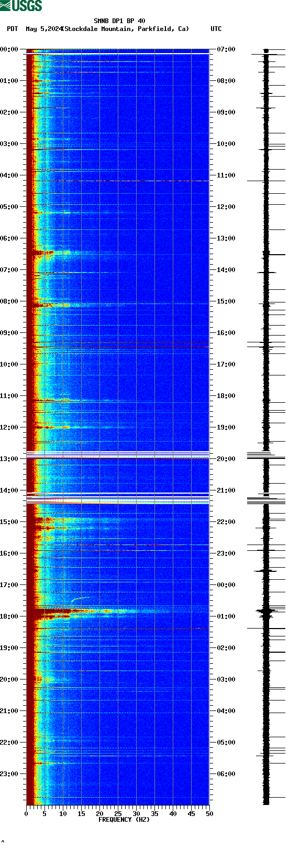The image size is (289, 847).
Task: Click the white data gap band near 14:15 PDT
Action: pyautogui.click(x=118, y=499)
